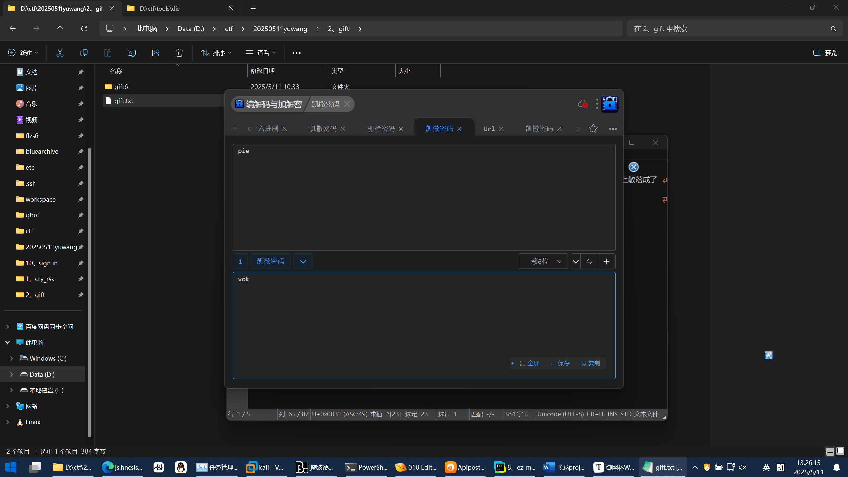Viewport: 848px width, 477px height.
Task: Switch to the 栅栏密码 tab
Action: coord(381,128)
